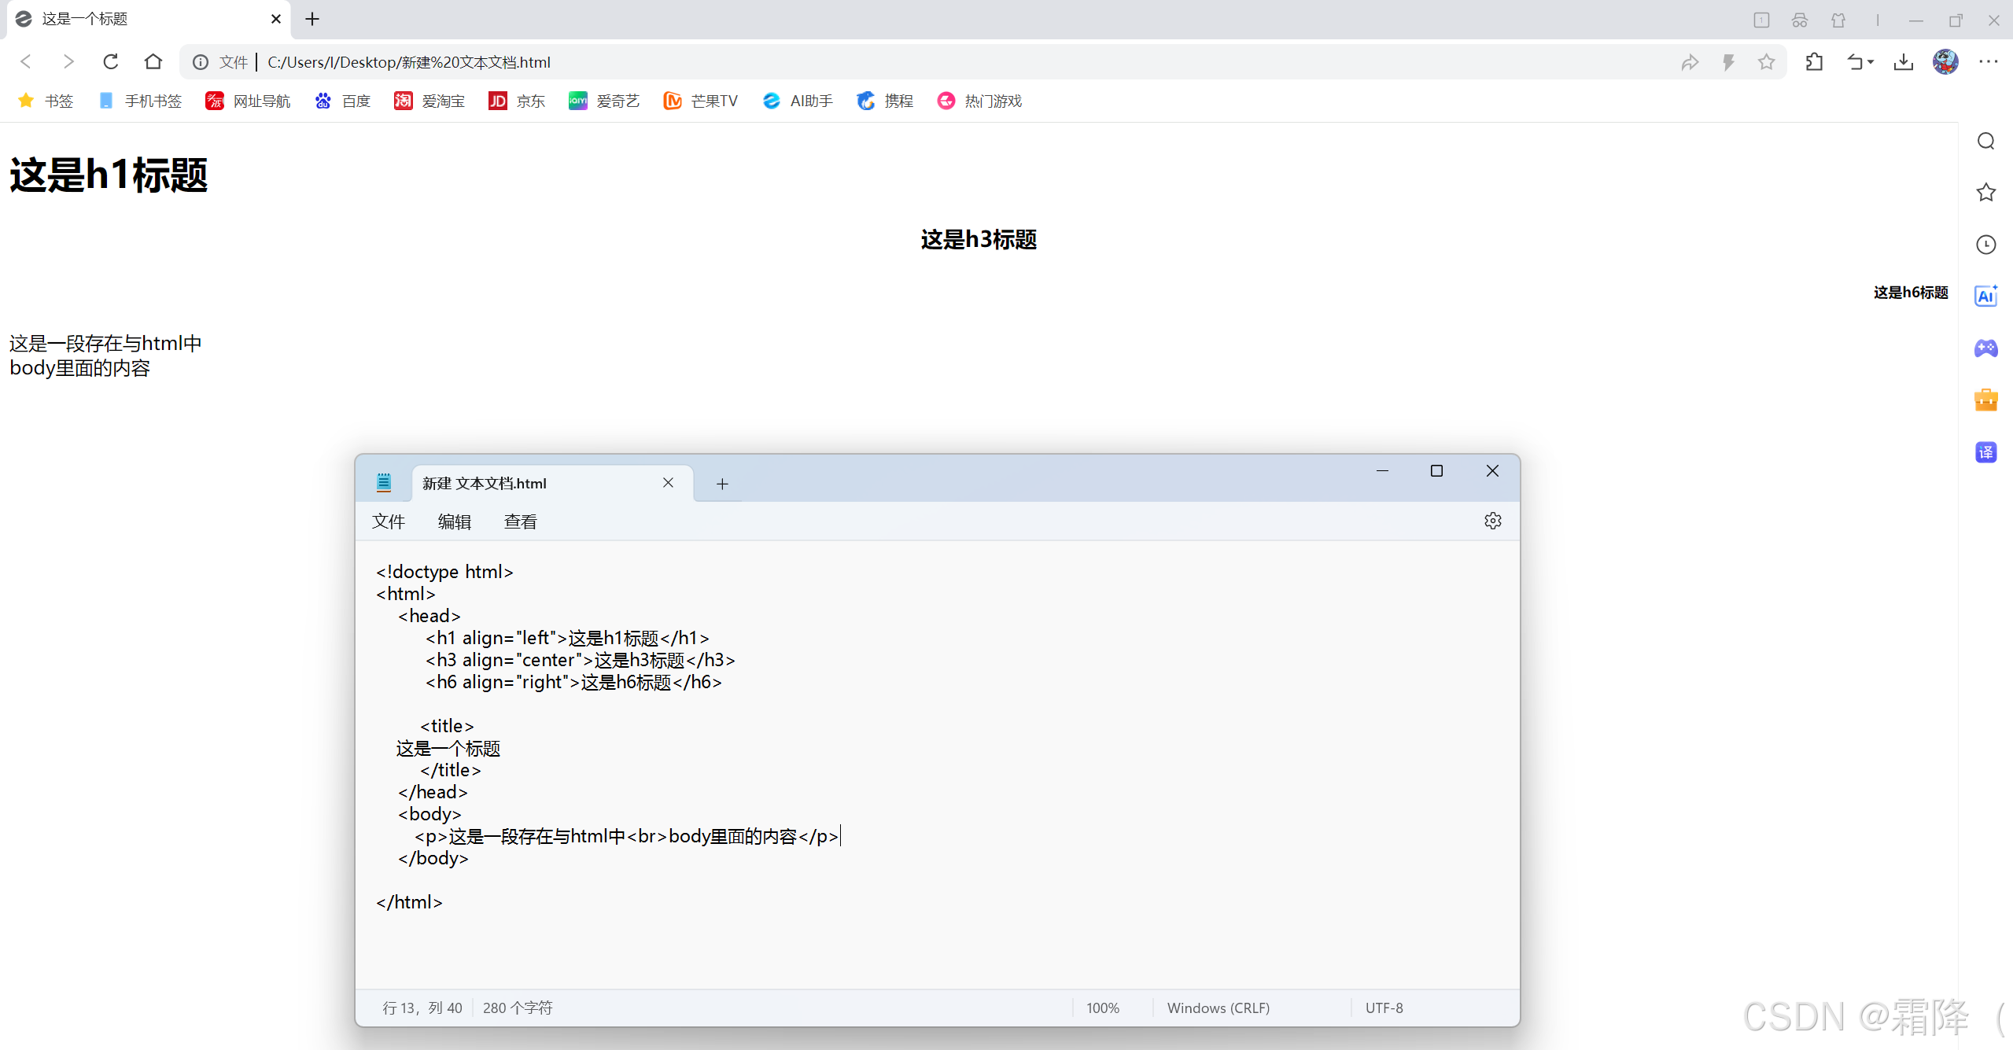Click the browser reload page icon

pos(111,61)
